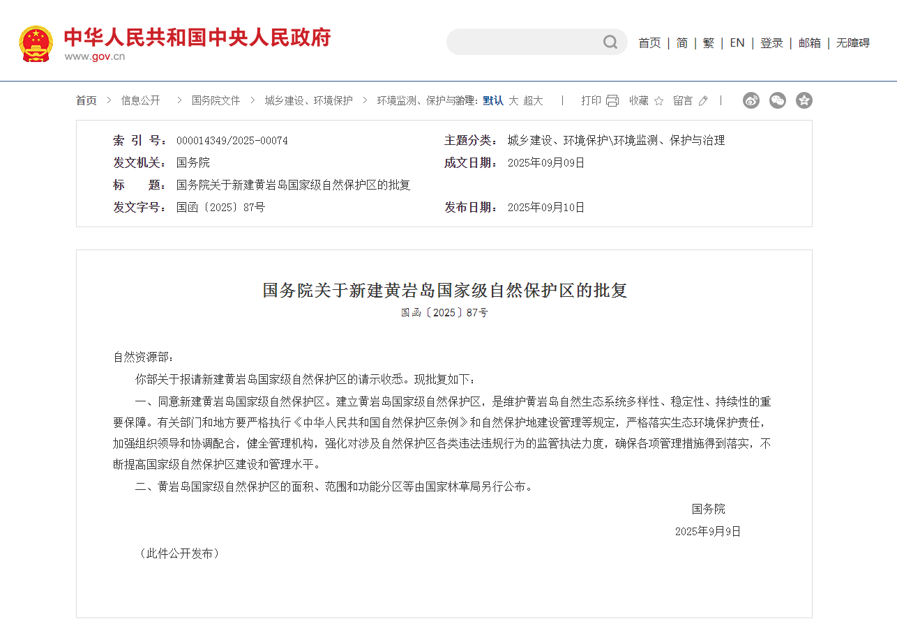Click the Qzone share icon
This screenshot has width=897, height=630.
tap(804, 100)
